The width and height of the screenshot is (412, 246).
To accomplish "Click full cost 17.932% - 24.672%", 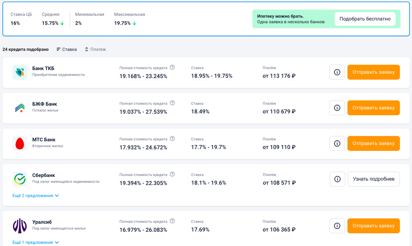I will point(144,147).
